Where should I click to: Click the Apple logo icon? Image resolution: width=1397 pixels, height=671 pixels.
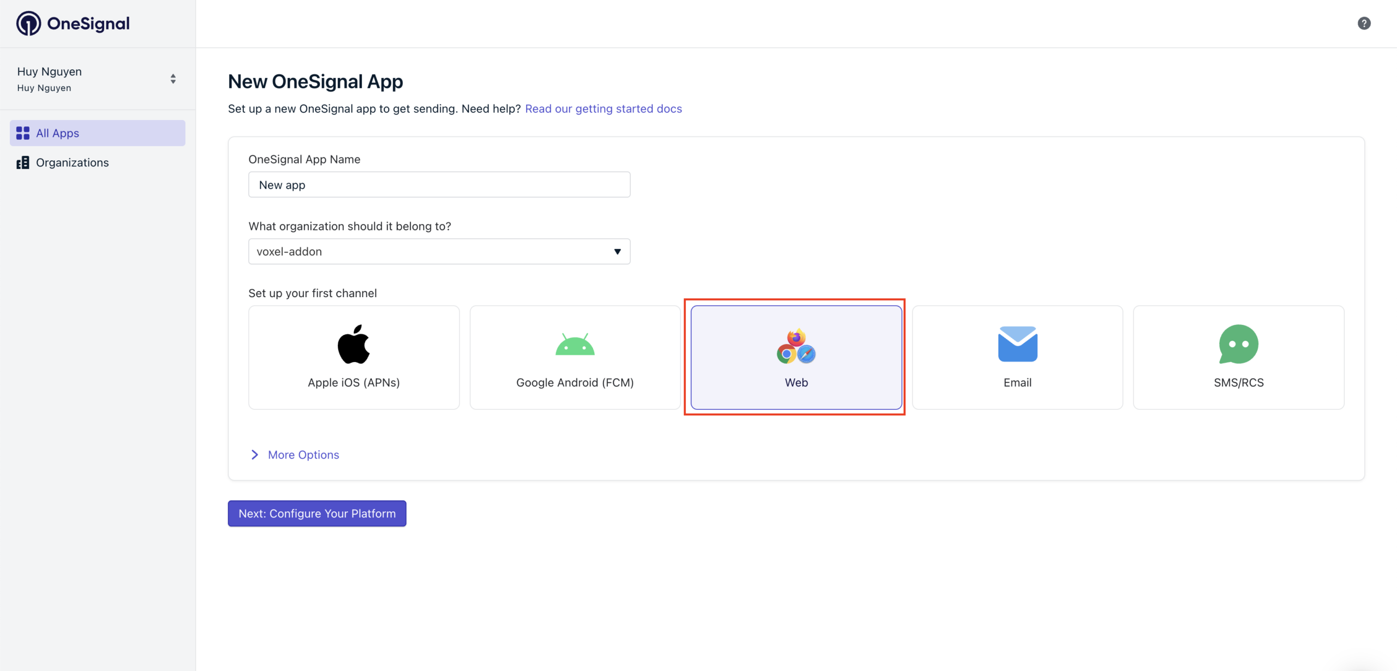pos(354,344)
